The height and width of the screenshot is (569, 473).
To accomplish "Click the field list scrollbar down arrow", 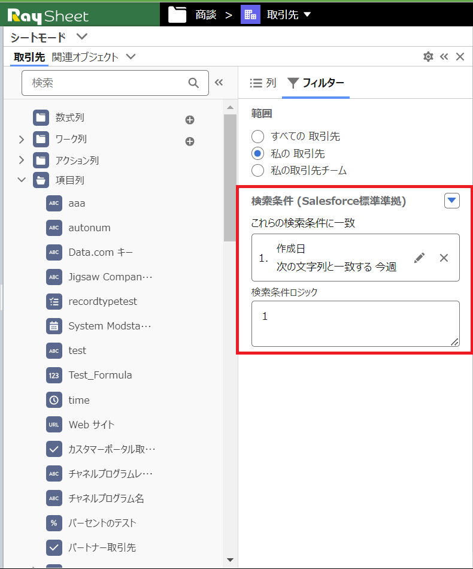I will [x=230, y=560].
